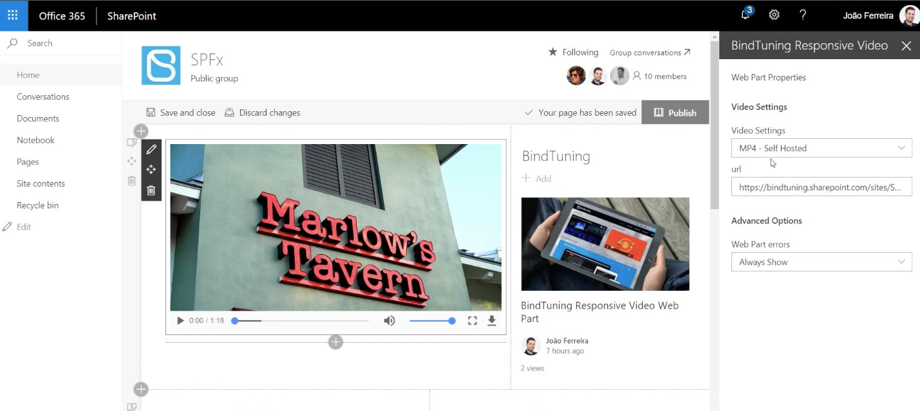The height and width of the screenshot is (411, 920).
Task: Add a section with the plus circle above the video
Action: pyautogui.click(x=141, y=132)
